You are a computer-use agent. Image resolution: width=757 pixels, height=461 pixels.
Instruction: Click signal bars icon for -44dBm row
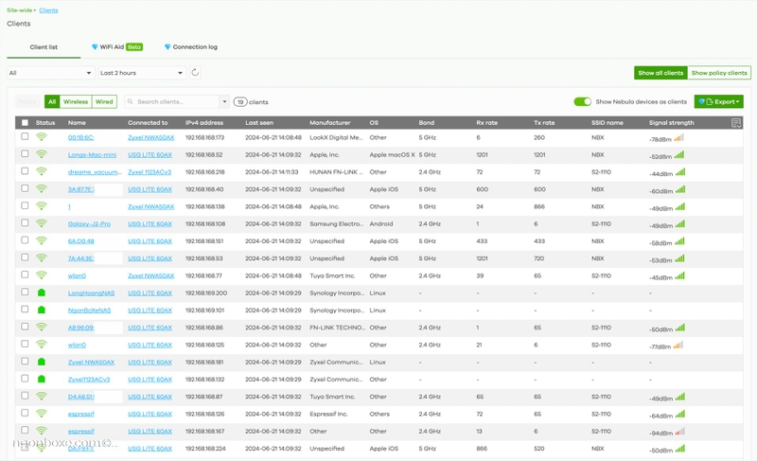point(680,172)
